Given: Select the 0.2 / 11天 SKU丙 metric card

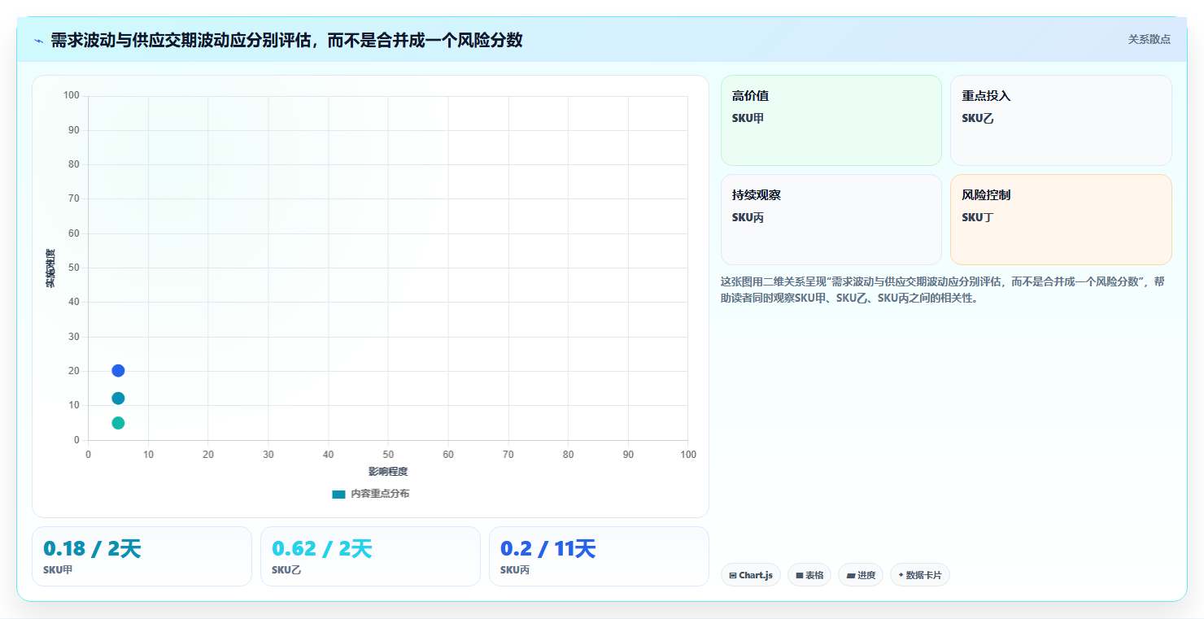Looking at the screenshot, I should coord(599,556).
